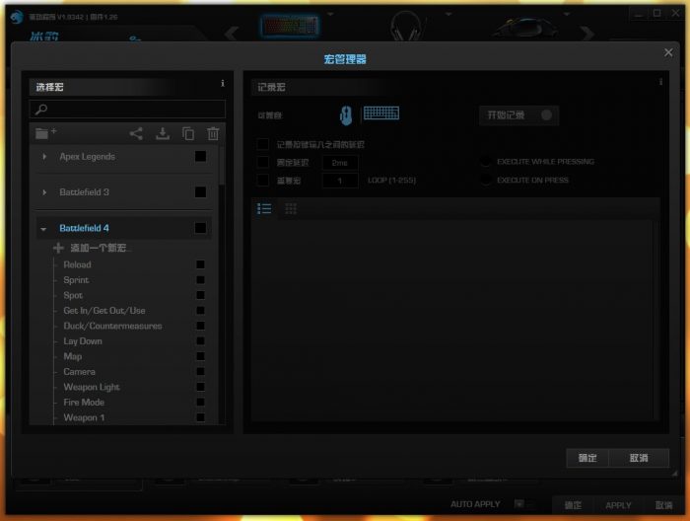690x521 pixels.
Task: Select EXECUTE WHILE PRESSING radio option
Action: pos(486,162)
